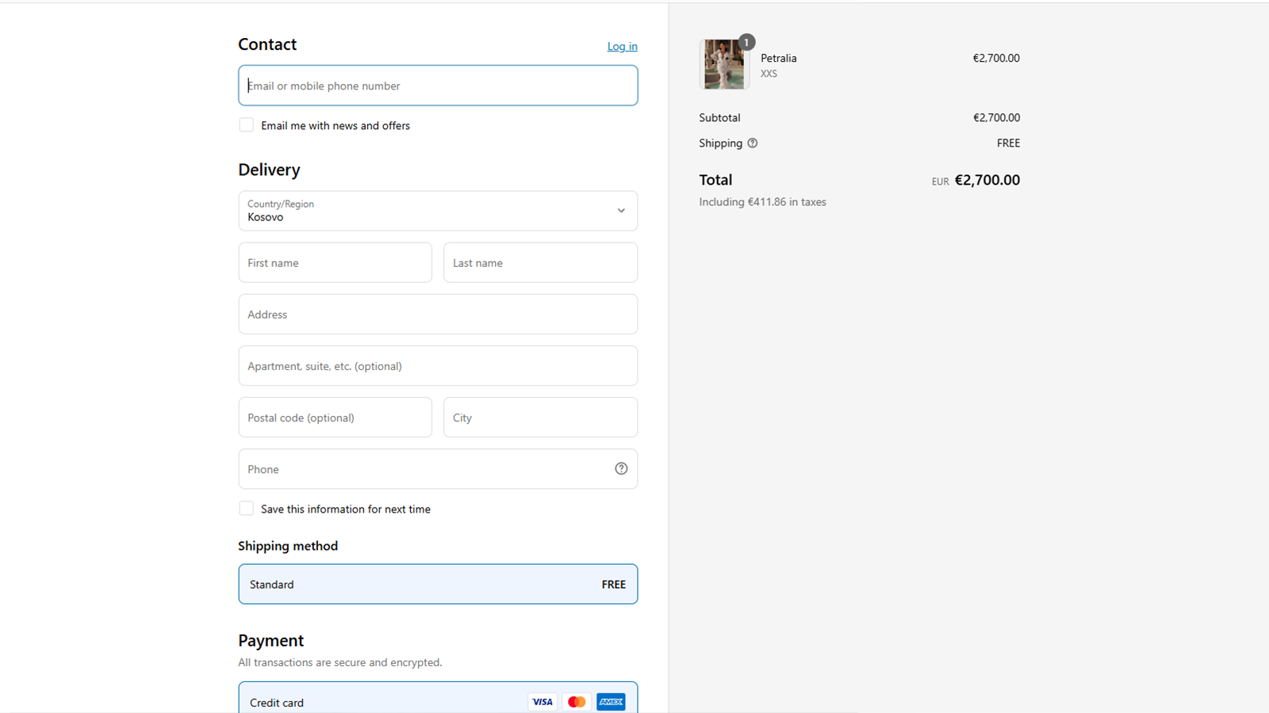Click the American Express card icon

[x=611, y=702]
